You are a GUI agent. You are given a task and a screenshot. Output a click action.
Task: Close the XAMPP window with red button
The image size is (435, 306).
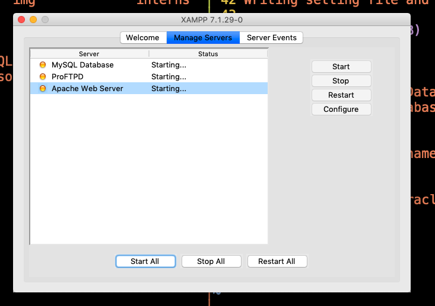[21, 20]
